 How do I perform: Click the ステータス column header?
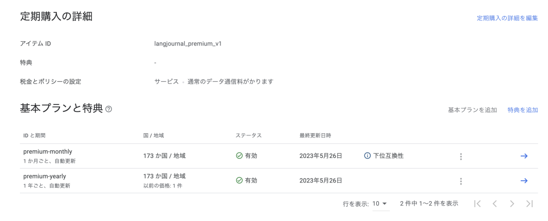coord(248,135)
